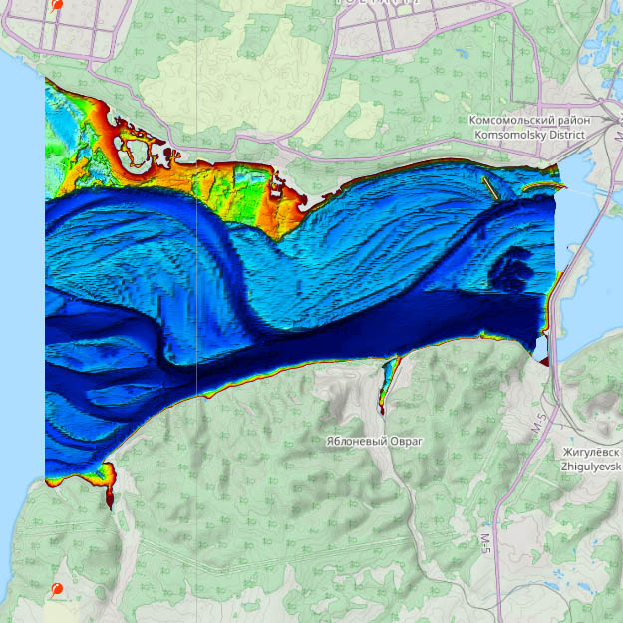The width and height of the screenshot is (623, 623).
Task: Click the lower M-5 highway label
Action: click(x=485, y=544)
